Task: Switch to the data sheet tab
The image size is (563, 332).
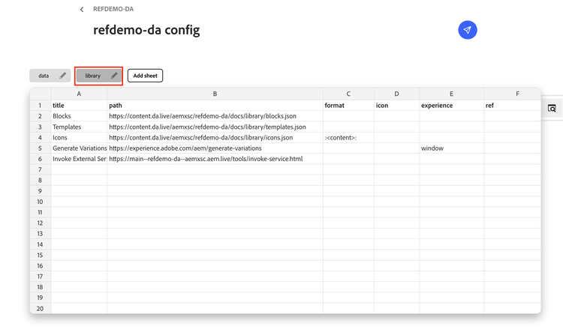Action: coord(44,76)
